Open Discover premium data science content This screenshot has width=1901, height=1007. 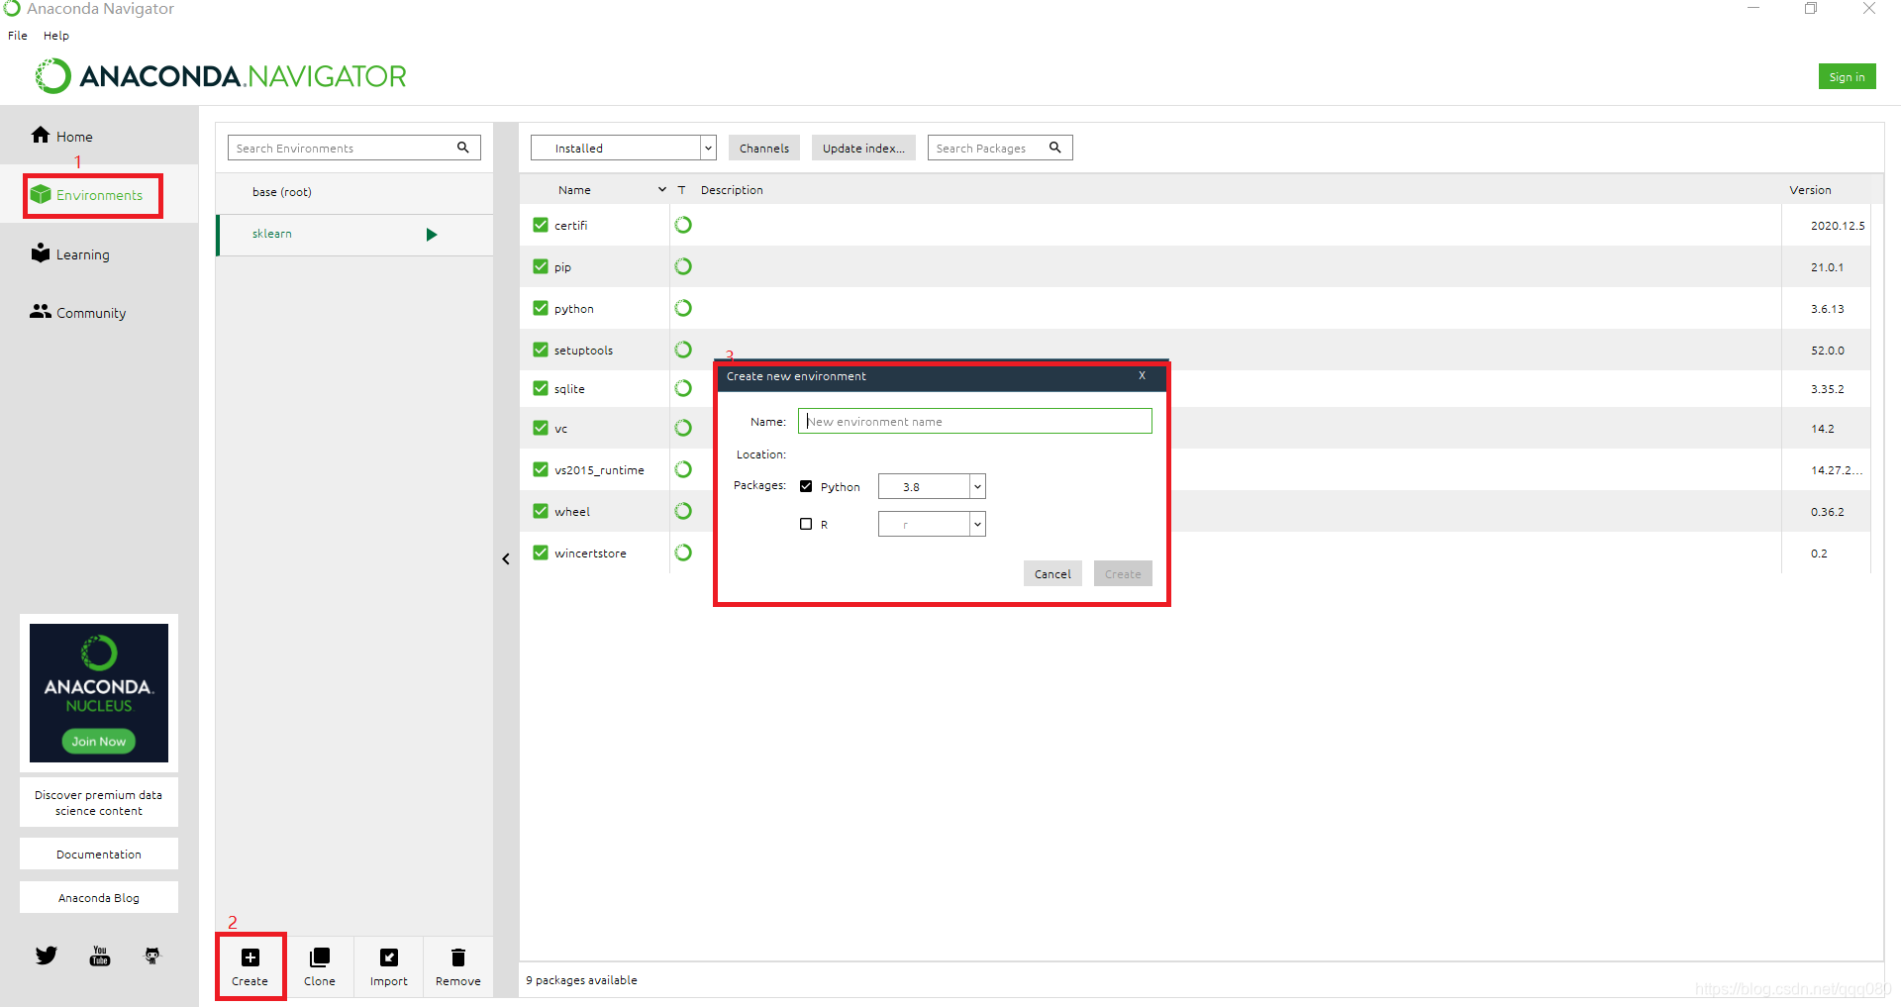click(99, 802)
